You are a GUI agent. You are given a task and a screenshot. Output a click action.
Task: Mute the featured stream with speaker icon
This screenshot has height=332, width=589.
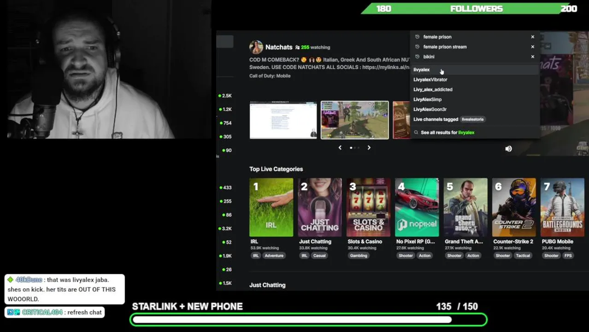coord(508,148)
